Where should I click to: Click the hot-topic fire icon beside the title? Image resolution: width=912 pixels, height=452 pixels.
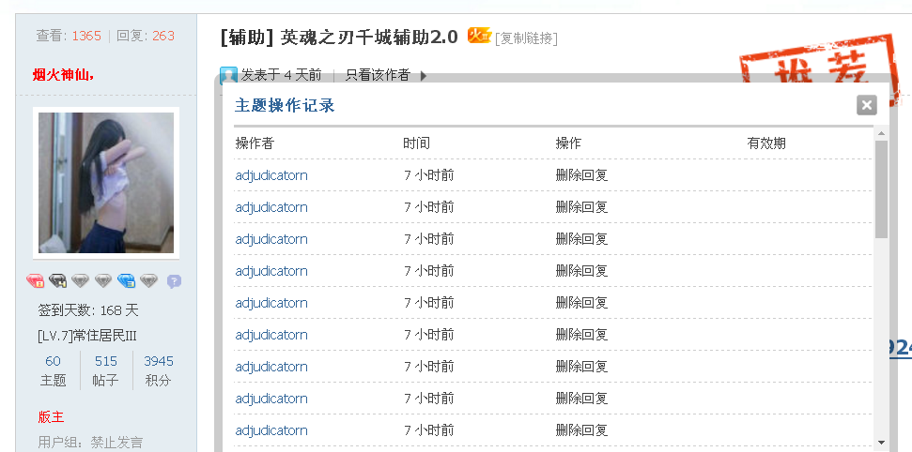(x=479, y=36)
